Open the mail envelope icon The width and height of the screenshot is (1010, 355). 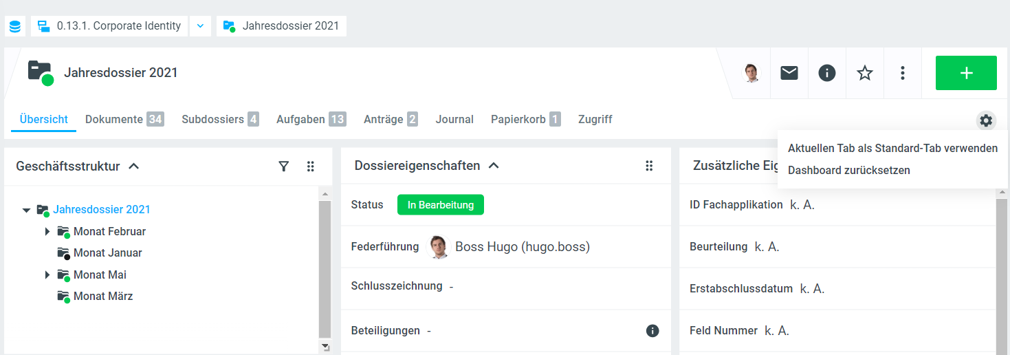click(789, 73)
